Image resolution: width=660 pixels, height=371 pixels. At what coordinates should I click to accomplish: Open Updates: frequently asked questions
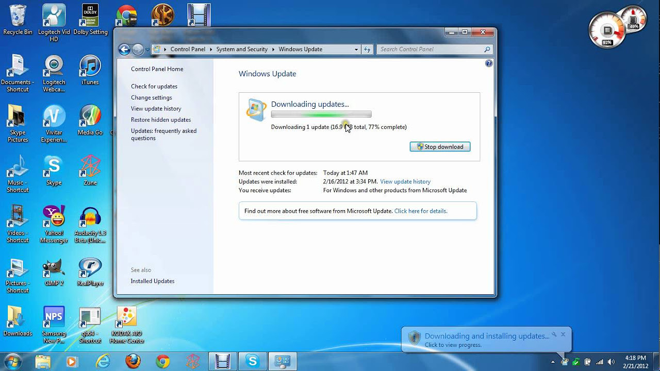163,134
